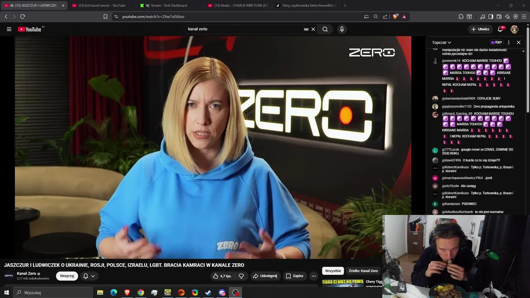Screen dimensions: 530x298
Task: Open Microsoft Edge from taskbar
Action: pyautogui.click(x=113, y=293)
